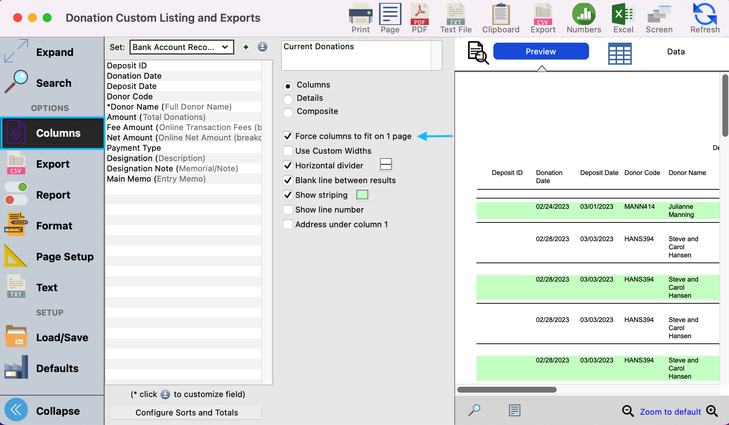Switch to the Data tab

[676, 52]
